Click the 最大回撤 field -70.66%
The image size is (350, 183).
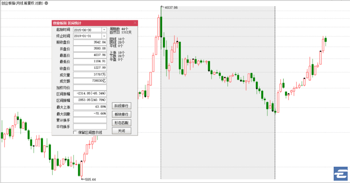[x=90, y=114]
